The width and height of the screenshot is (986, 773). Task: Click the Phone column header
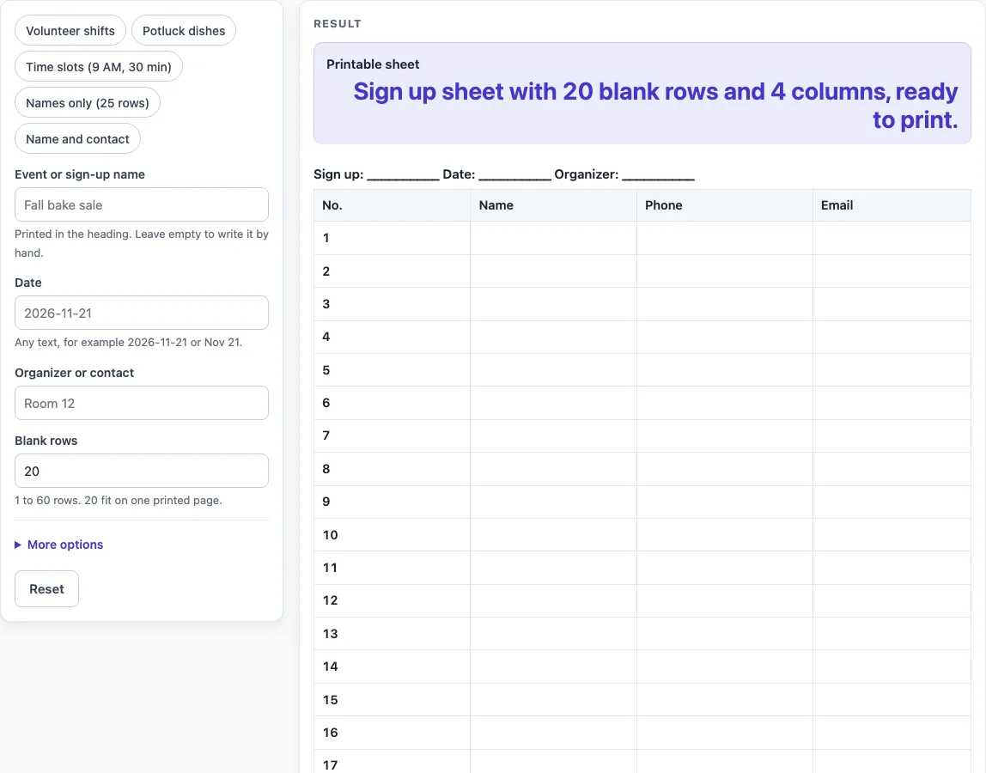[x=724, y=205]
